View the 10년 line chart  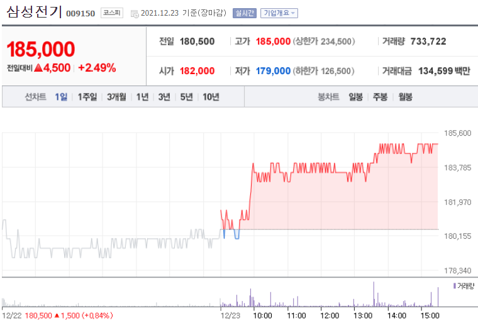pyautogui.click(x=211, y=97)
